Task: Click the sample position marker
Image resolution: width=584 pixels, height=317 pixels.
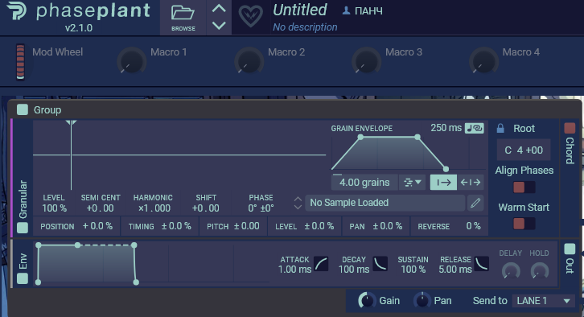Action: [x=71, y=123]
